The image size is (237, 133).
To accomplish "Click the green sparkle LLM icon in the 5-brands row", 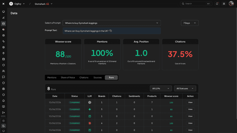I will (90, 109).
